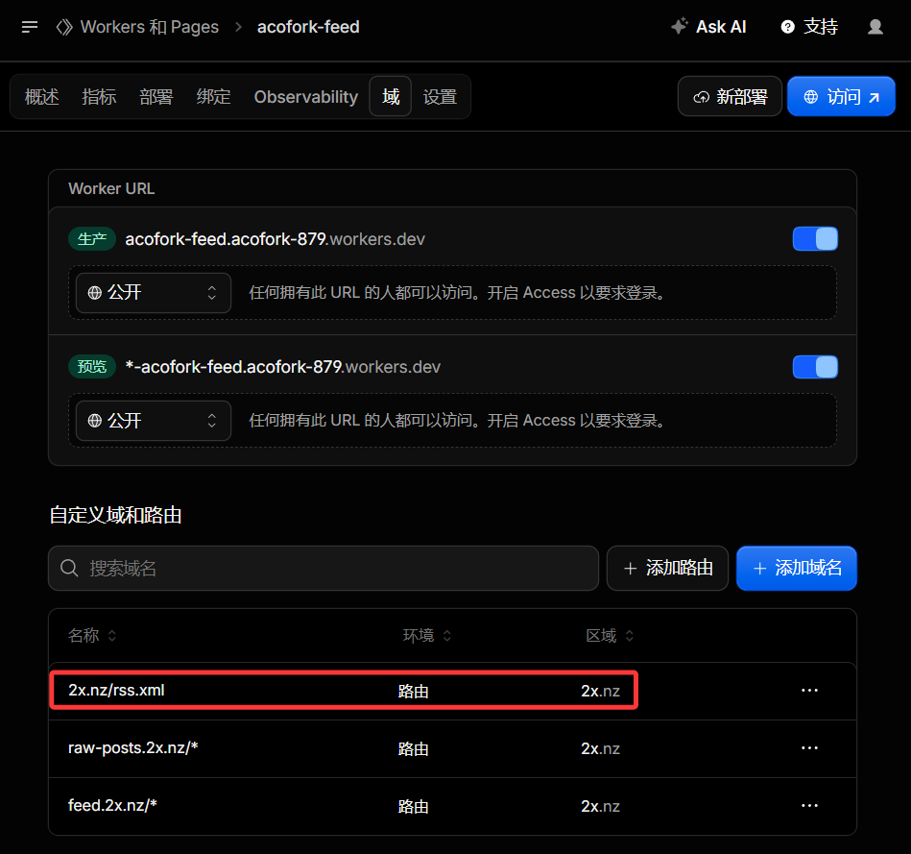Click the magnifier icon in domain search
The width and height of the screenshot is (911, 854).
[x=69, y=568]
